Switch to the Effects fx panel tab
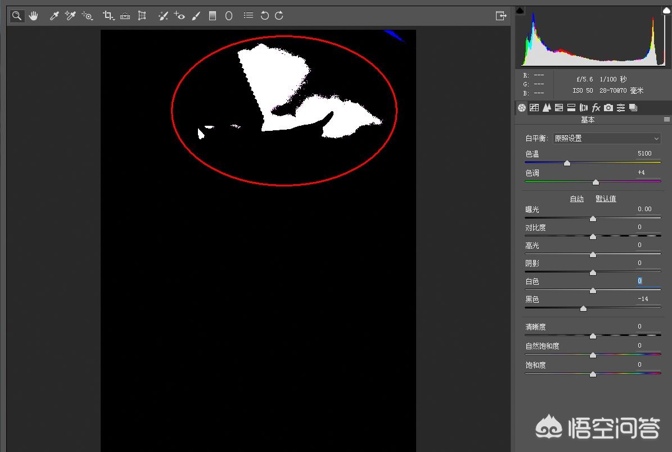672x452 pixels. 596,108
